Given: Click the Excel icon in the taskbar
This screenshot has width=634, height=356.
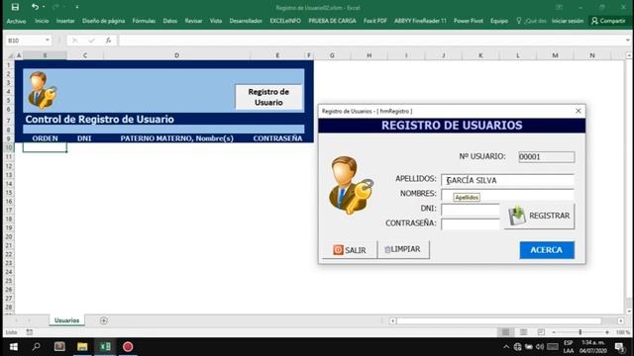Looking at the screenshot, I should tap(105, 346).
